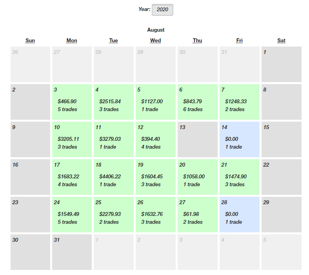
Task: Select August 6 showing 6 trades
Action: coord(197,102)
